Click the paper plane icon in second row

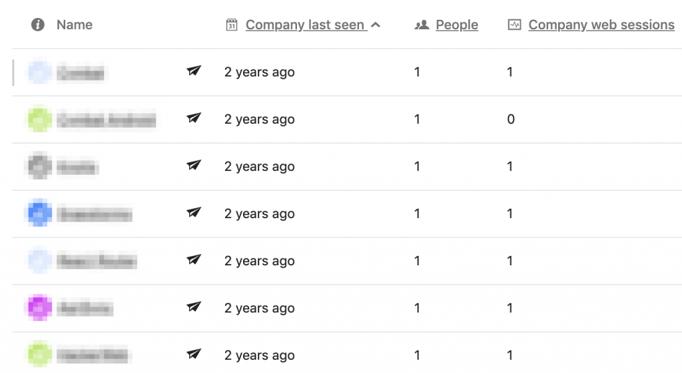click(x=194, y=118)
